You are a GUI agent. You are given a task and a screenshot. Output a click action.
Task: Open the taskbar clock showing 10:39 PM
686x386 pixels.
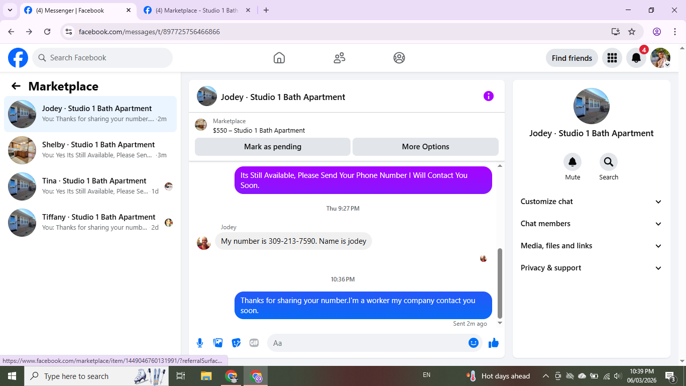(x=641, y=376)
